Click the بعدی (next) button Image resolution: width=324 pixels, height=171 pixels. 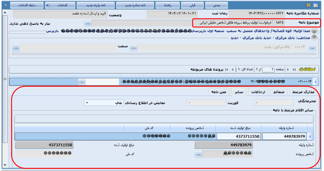[217, 5]
